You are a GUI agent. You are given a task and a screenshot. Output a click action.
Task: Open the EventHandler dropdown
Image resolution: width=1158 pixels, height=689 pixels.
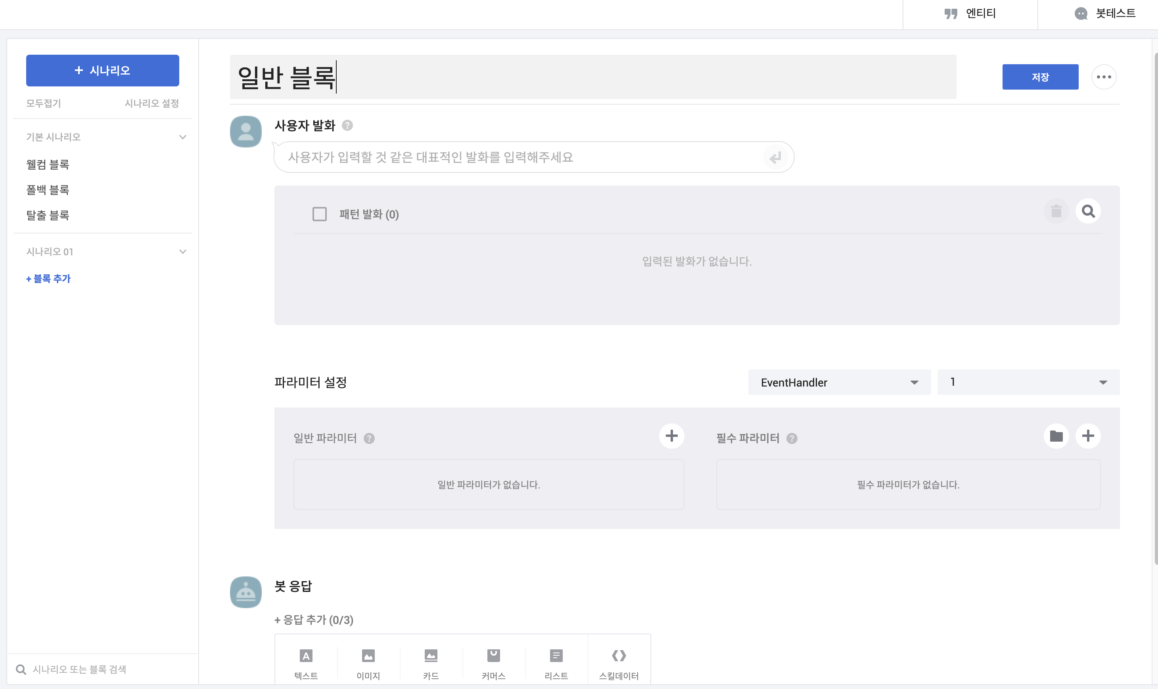[839, 382]
